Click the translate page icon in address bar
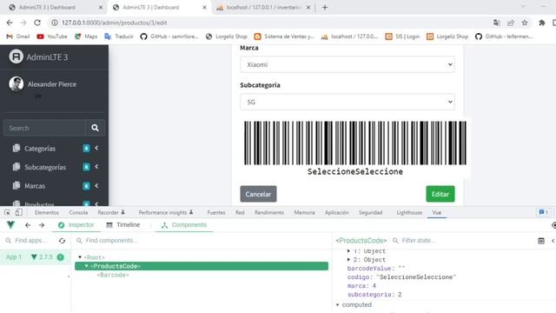Screen dimensions: 556x313 coord(497,23)
